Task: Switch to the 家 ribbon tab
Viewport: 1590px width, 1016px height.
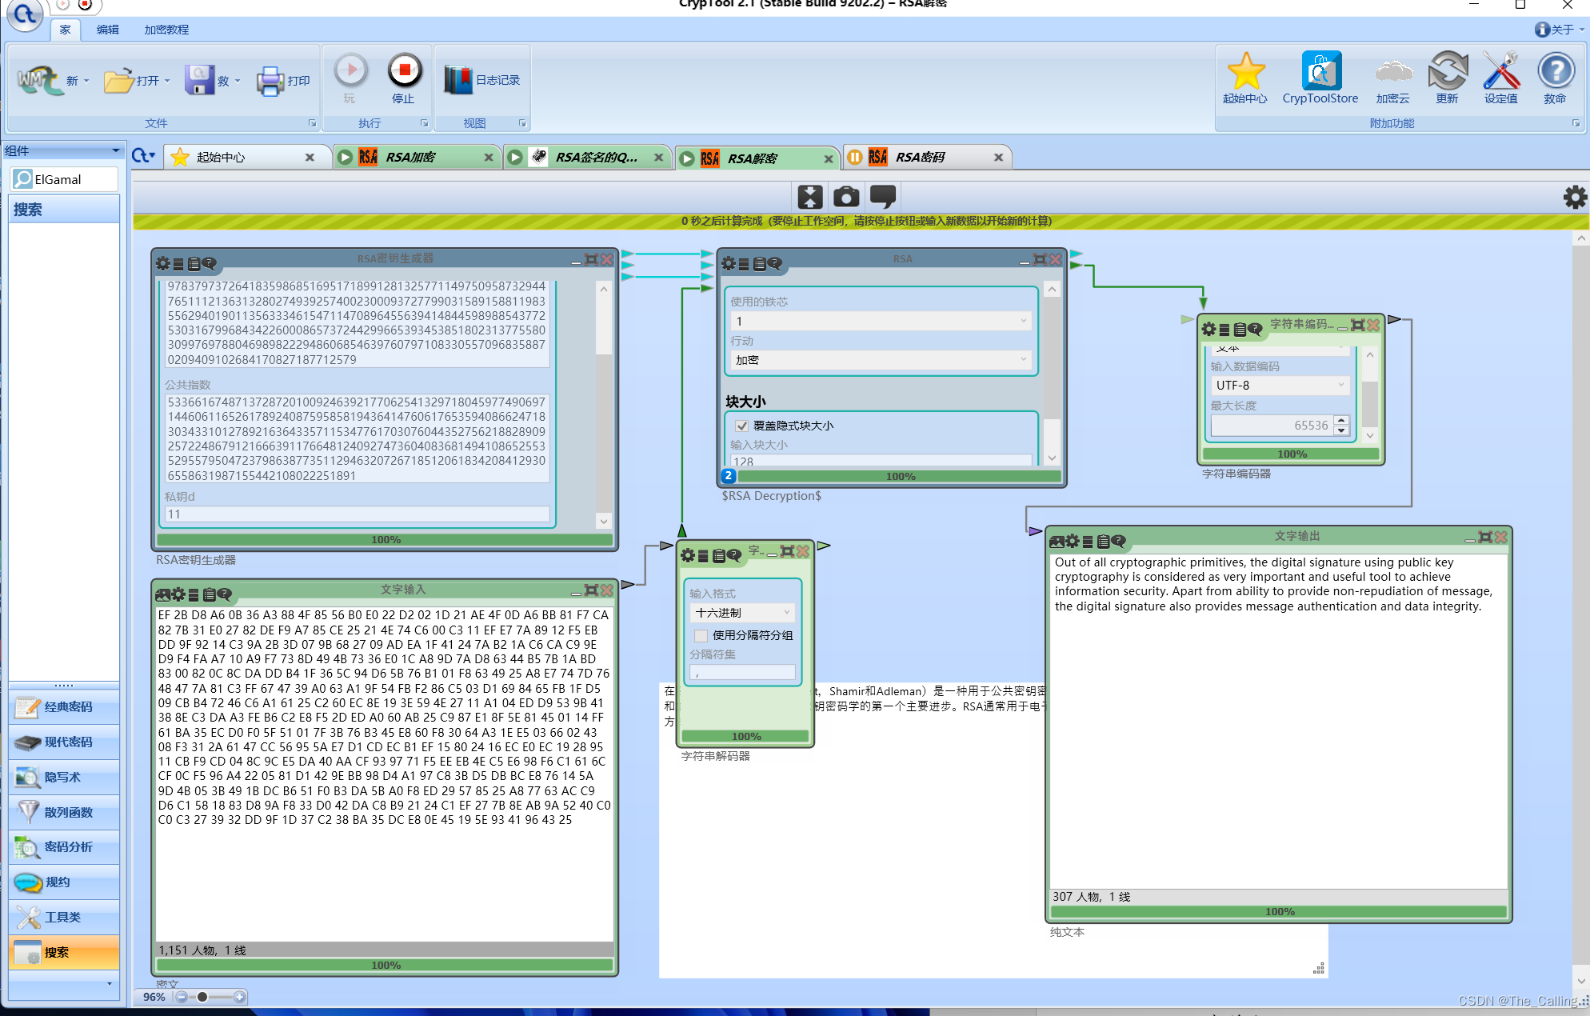Action: pyautogui.click(x=65, y=30)
